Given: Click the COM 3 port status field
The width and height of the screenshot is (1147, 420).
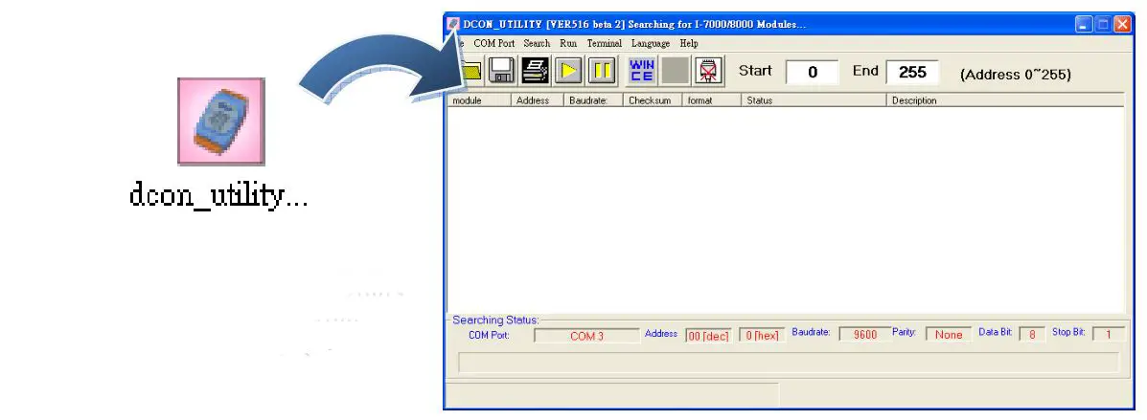Looking at the screenshot, I should (586, 336).
